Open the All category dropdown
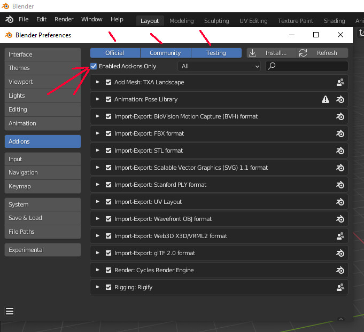The image size is (364, 332). pos(219,66)
